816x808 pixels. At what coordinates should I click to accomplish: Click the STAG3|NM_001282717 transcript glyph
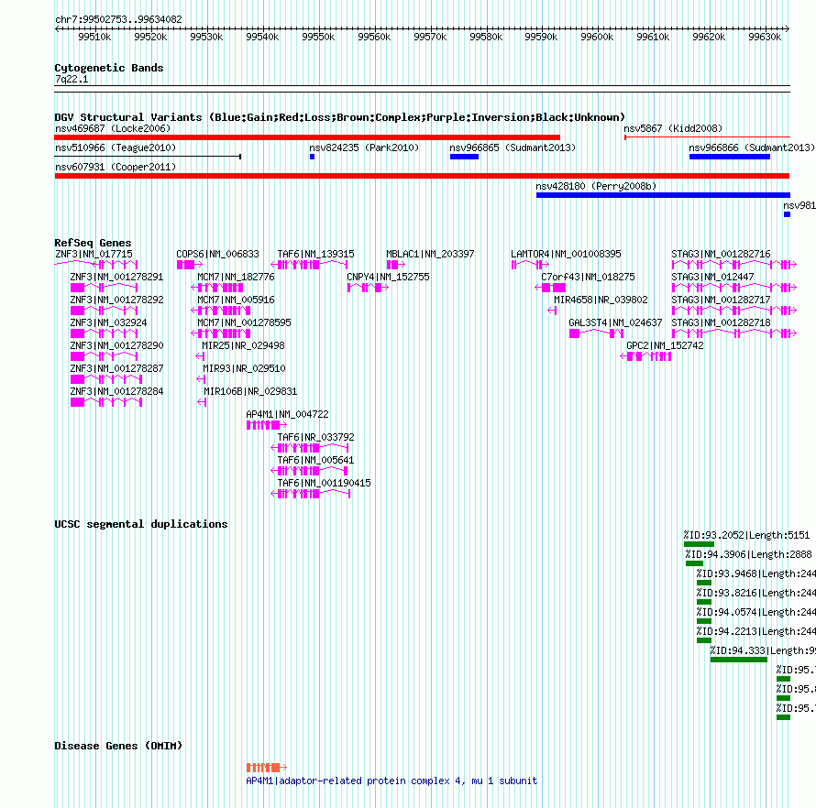(x=733, y=311)
